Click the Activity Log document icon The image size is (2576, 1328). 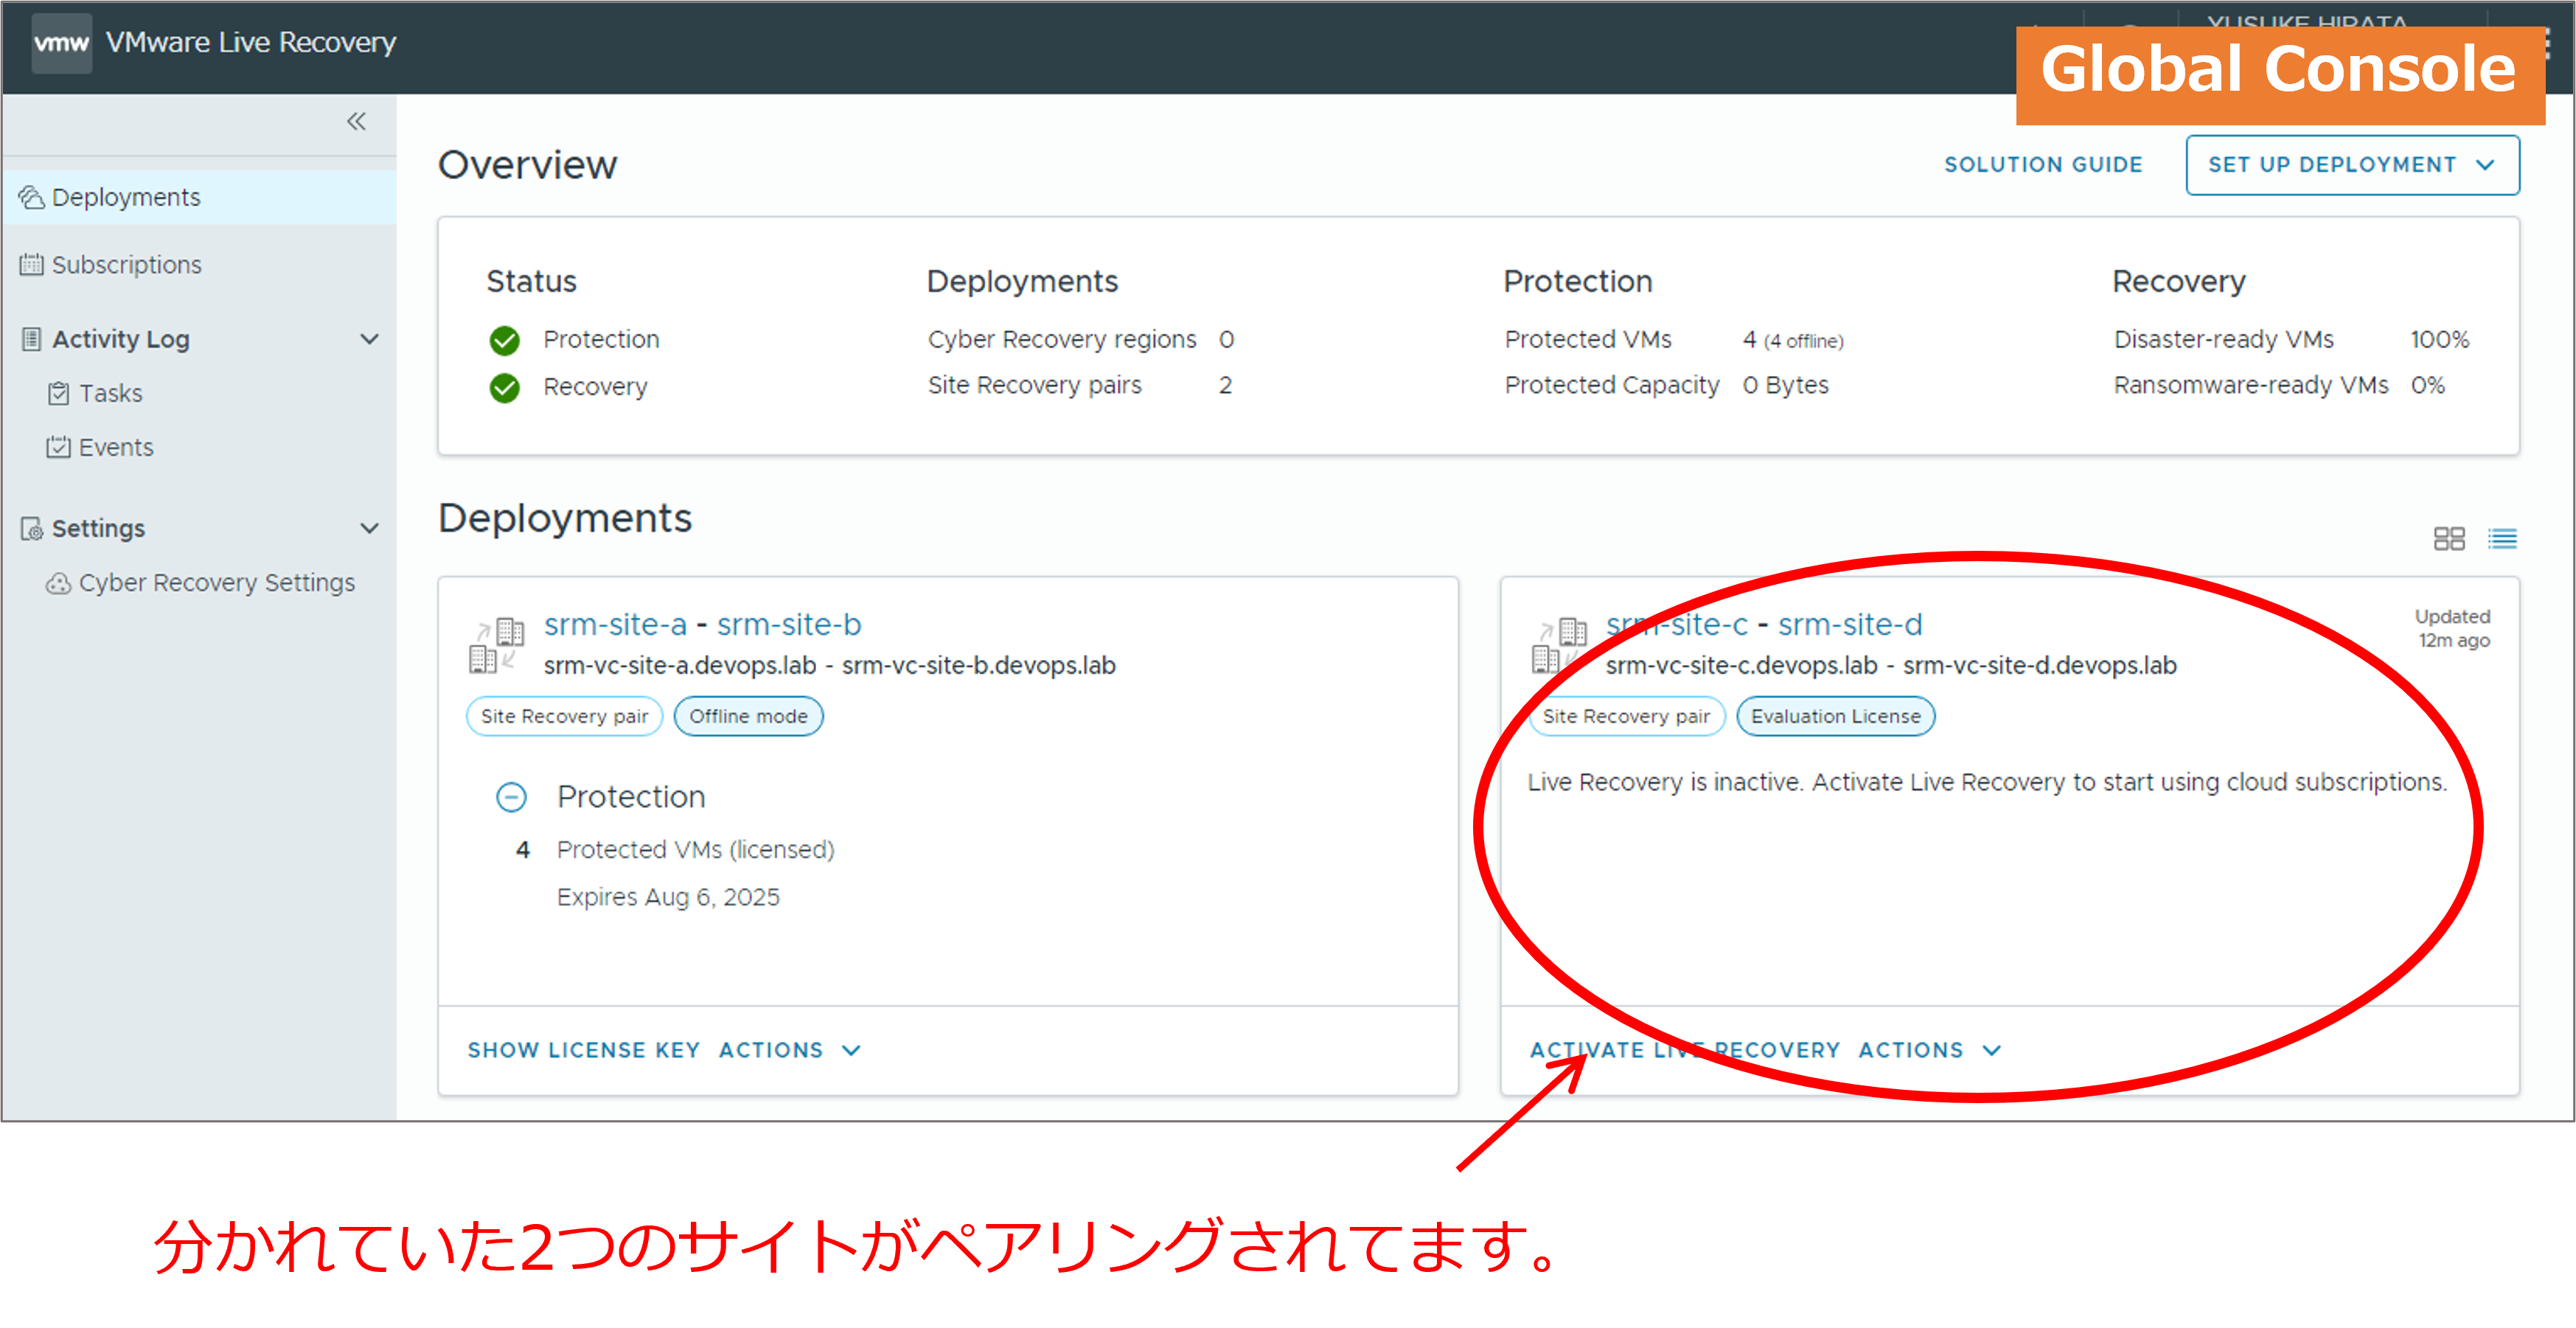coord(32,339)
